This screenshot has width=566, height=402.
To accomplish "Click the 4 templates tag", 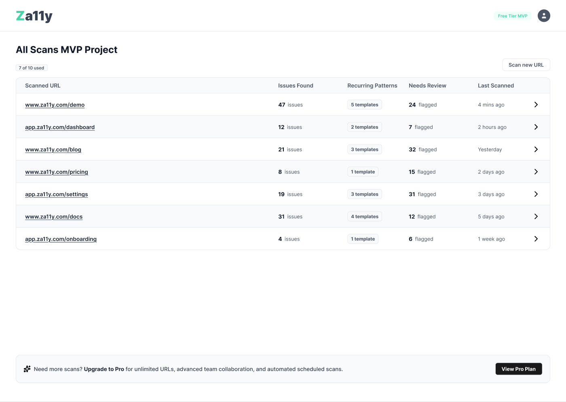I will (365, 217).
